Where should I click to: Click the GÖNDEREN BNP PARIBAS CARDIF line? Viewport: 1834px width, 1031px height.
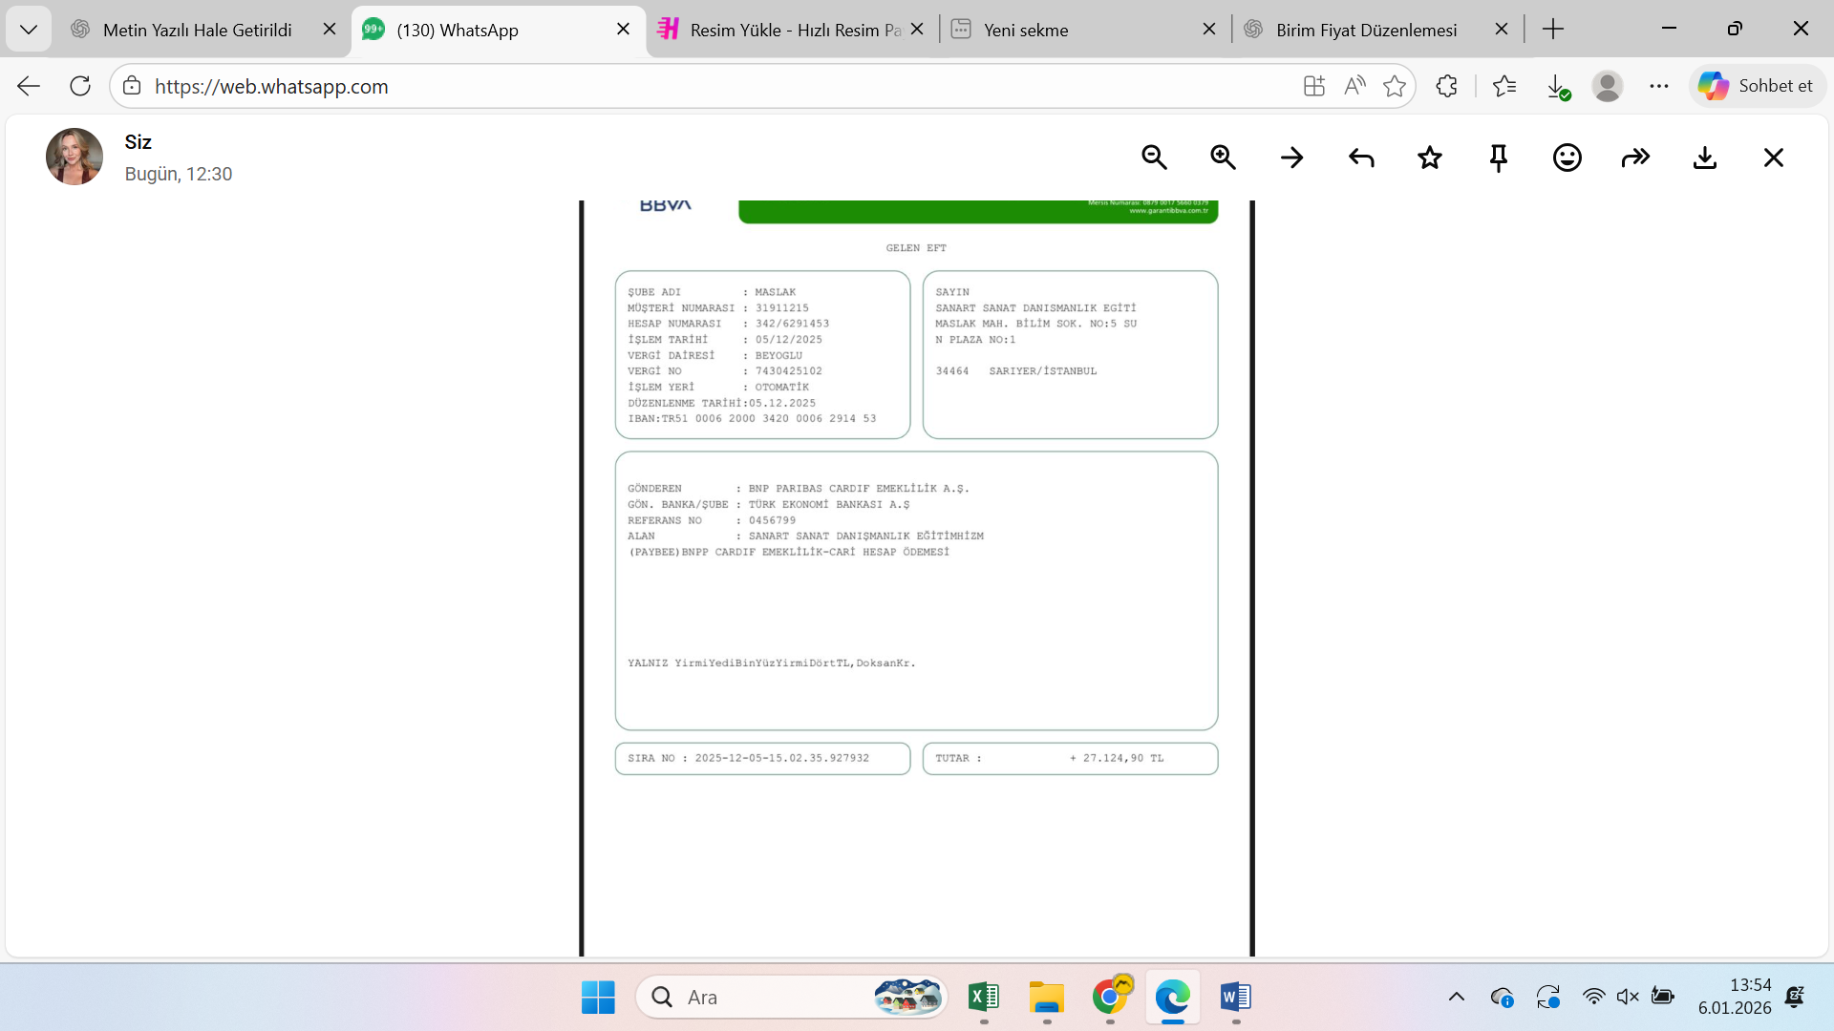point(799,489)
